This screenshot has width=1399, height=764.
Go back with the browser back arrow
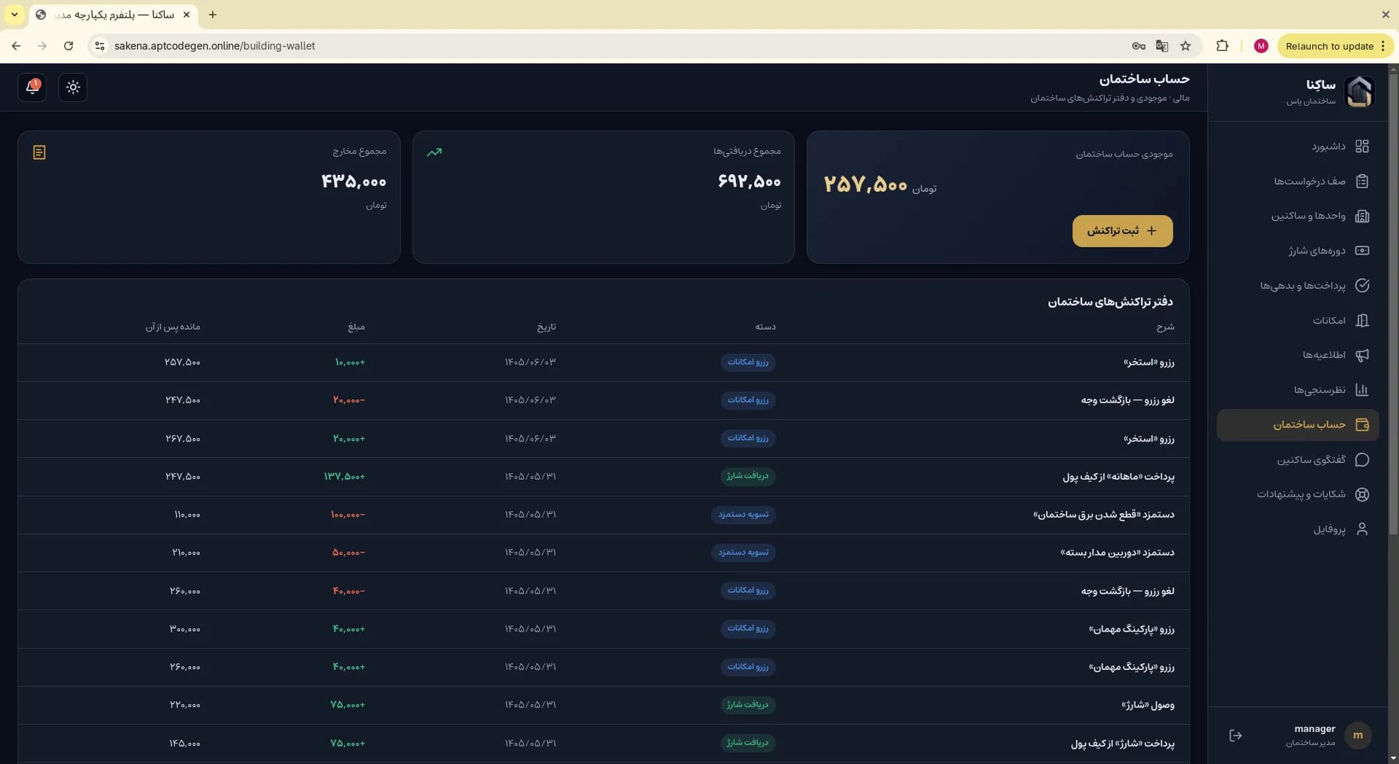pos(16,46)
